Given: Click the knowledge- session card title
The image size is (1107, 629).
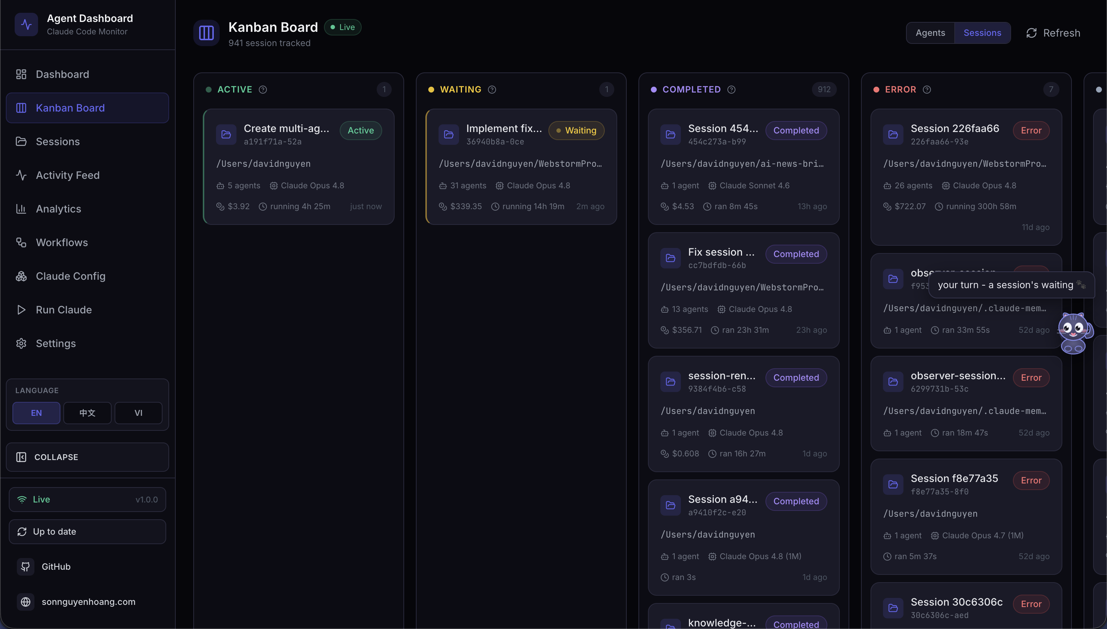Looking at the screenshot, I should click(x=722, y=622).
